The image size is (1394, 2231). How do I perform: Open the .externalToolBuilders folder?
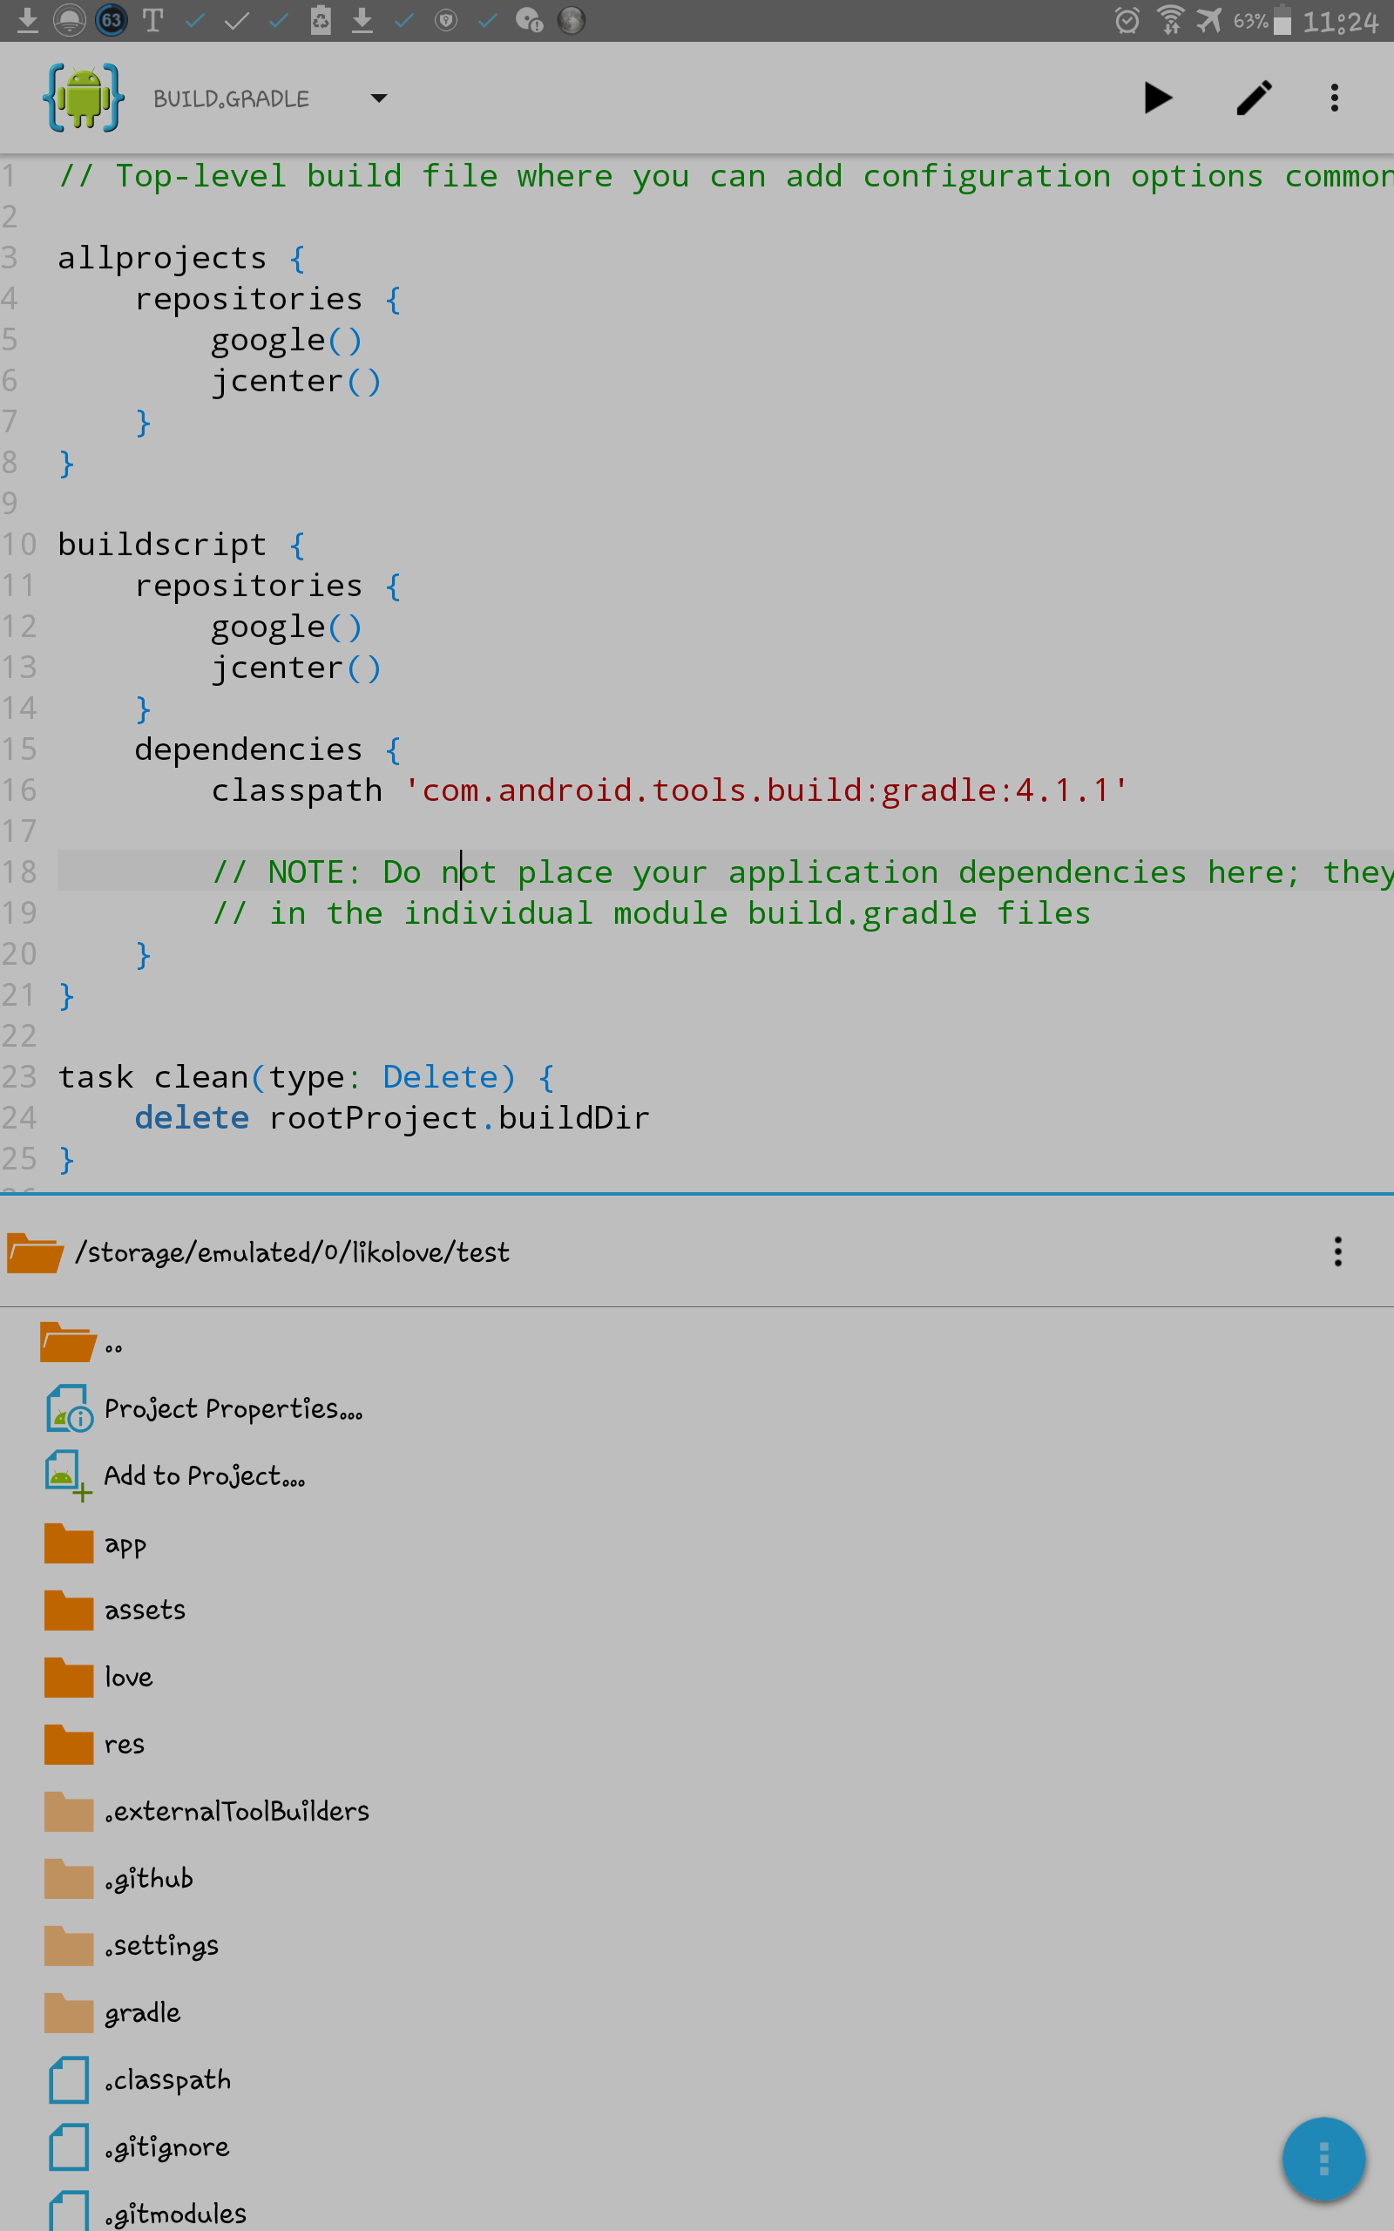pyautogui.click(x=697, y=1812)
